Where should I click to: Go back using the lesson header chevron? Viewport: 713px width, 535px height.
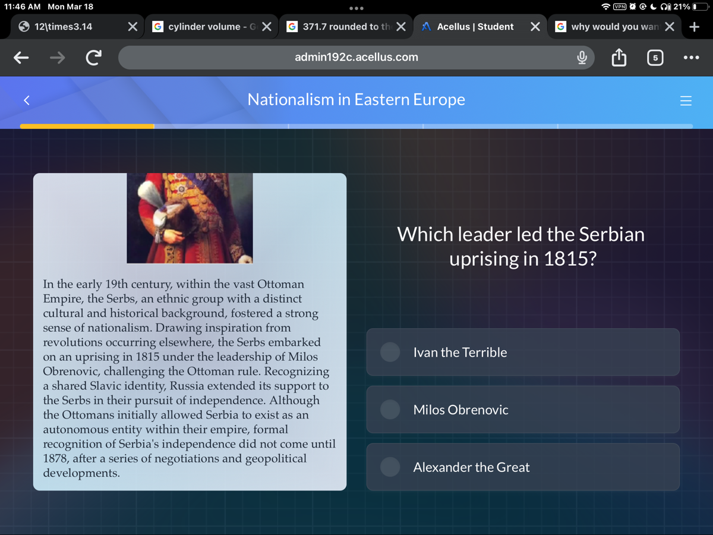tap(26, 100)
